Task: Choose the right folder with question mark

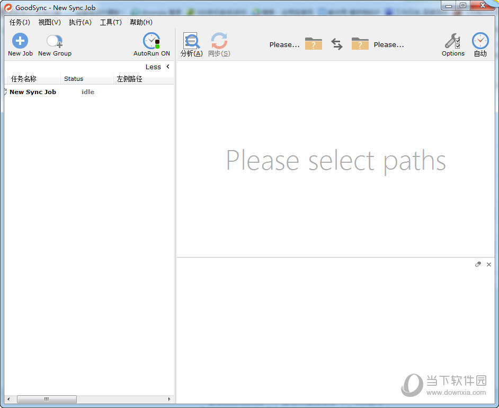Action: (x=360, y=44)
